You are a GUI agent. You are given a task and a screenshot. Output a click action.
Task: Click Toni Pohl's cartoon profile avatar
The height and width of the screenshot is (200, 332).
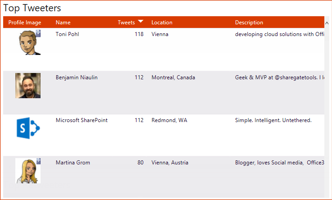[27, 43]
